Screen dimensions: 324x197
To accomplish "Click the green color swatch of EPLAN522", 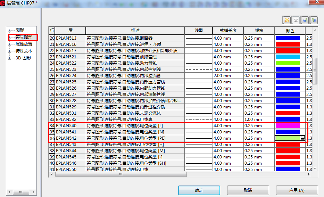I will (288, 63).
